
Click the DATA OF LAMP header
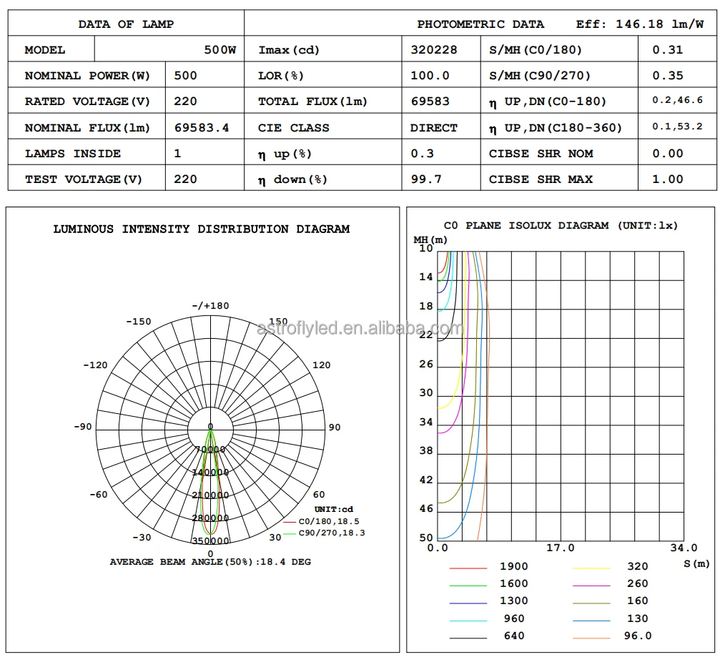coord(126,24)
